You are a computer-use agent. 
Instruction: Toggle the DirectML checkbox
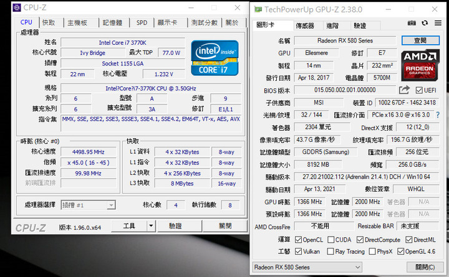pyautogui.click(x=409, y=240)
